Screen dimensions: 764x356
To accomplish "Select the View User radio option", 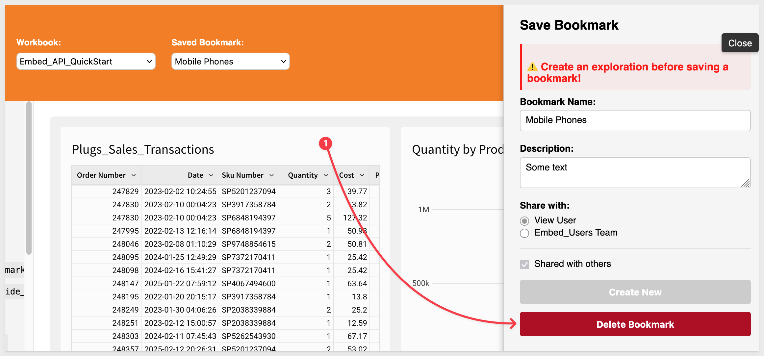I will [x=524, y=221].
